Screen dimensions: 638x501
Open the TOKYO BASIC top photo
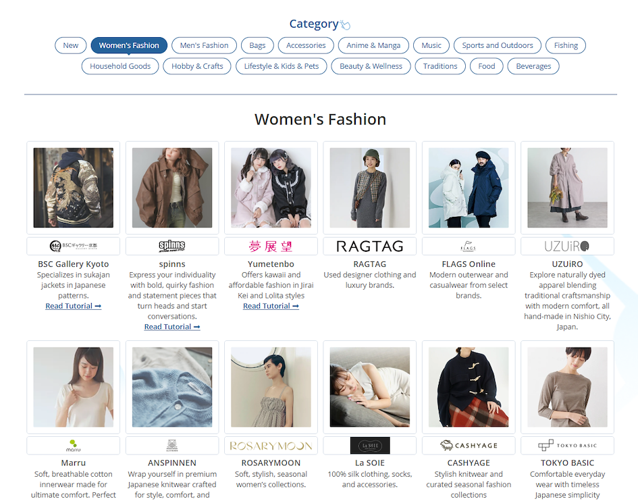(x=567, y=387)
